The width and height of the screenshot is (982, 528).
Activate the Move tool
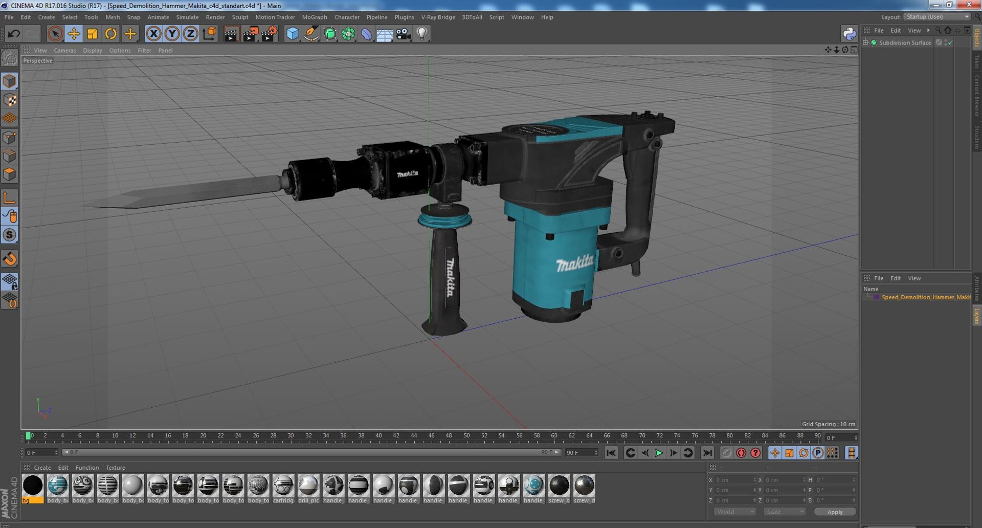(x=74, y=34)
